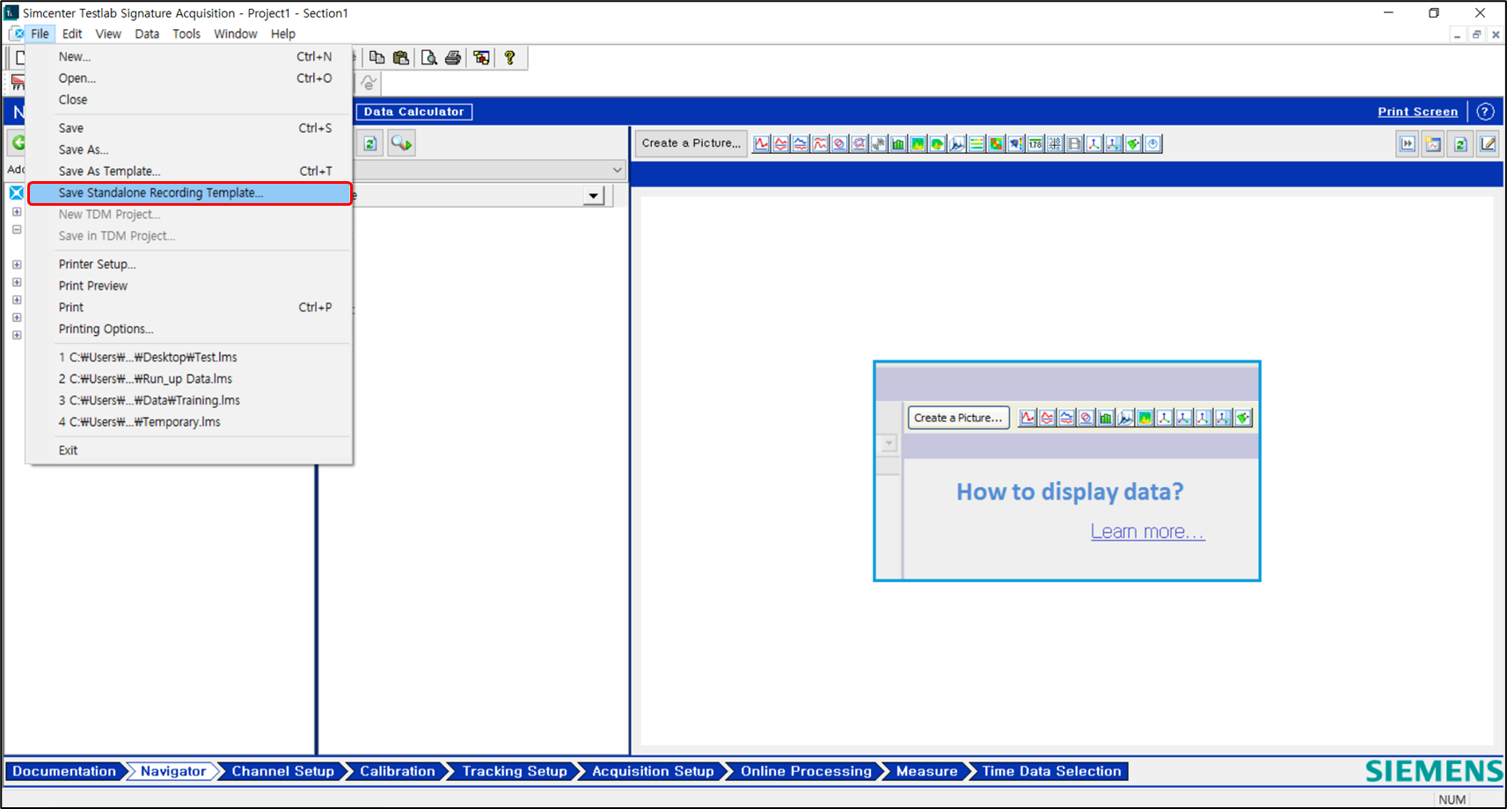Click the Copy icon in the main toolbar
This screenshot has height=809, width=1507.
[x=377, y=57]
